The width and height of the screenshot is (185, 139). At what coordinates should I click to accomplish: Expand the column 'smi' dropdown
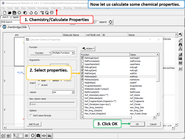63,92
